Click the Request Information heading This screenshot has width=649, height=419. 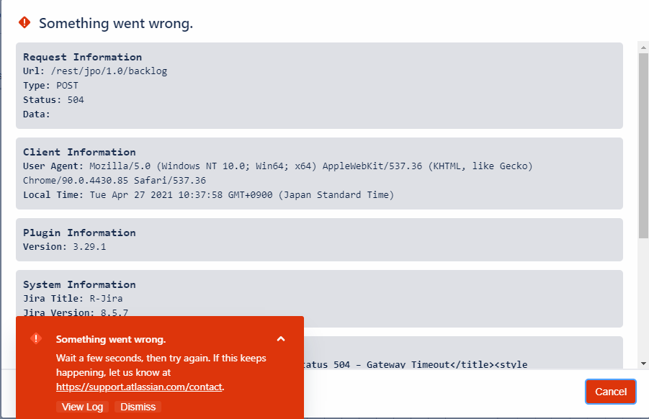82,57
